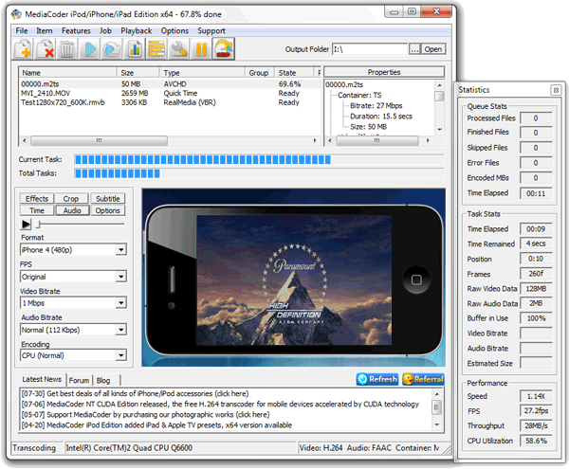569x469 pixels.
Task: Click the Current Task progress bar
Action: 259,159
